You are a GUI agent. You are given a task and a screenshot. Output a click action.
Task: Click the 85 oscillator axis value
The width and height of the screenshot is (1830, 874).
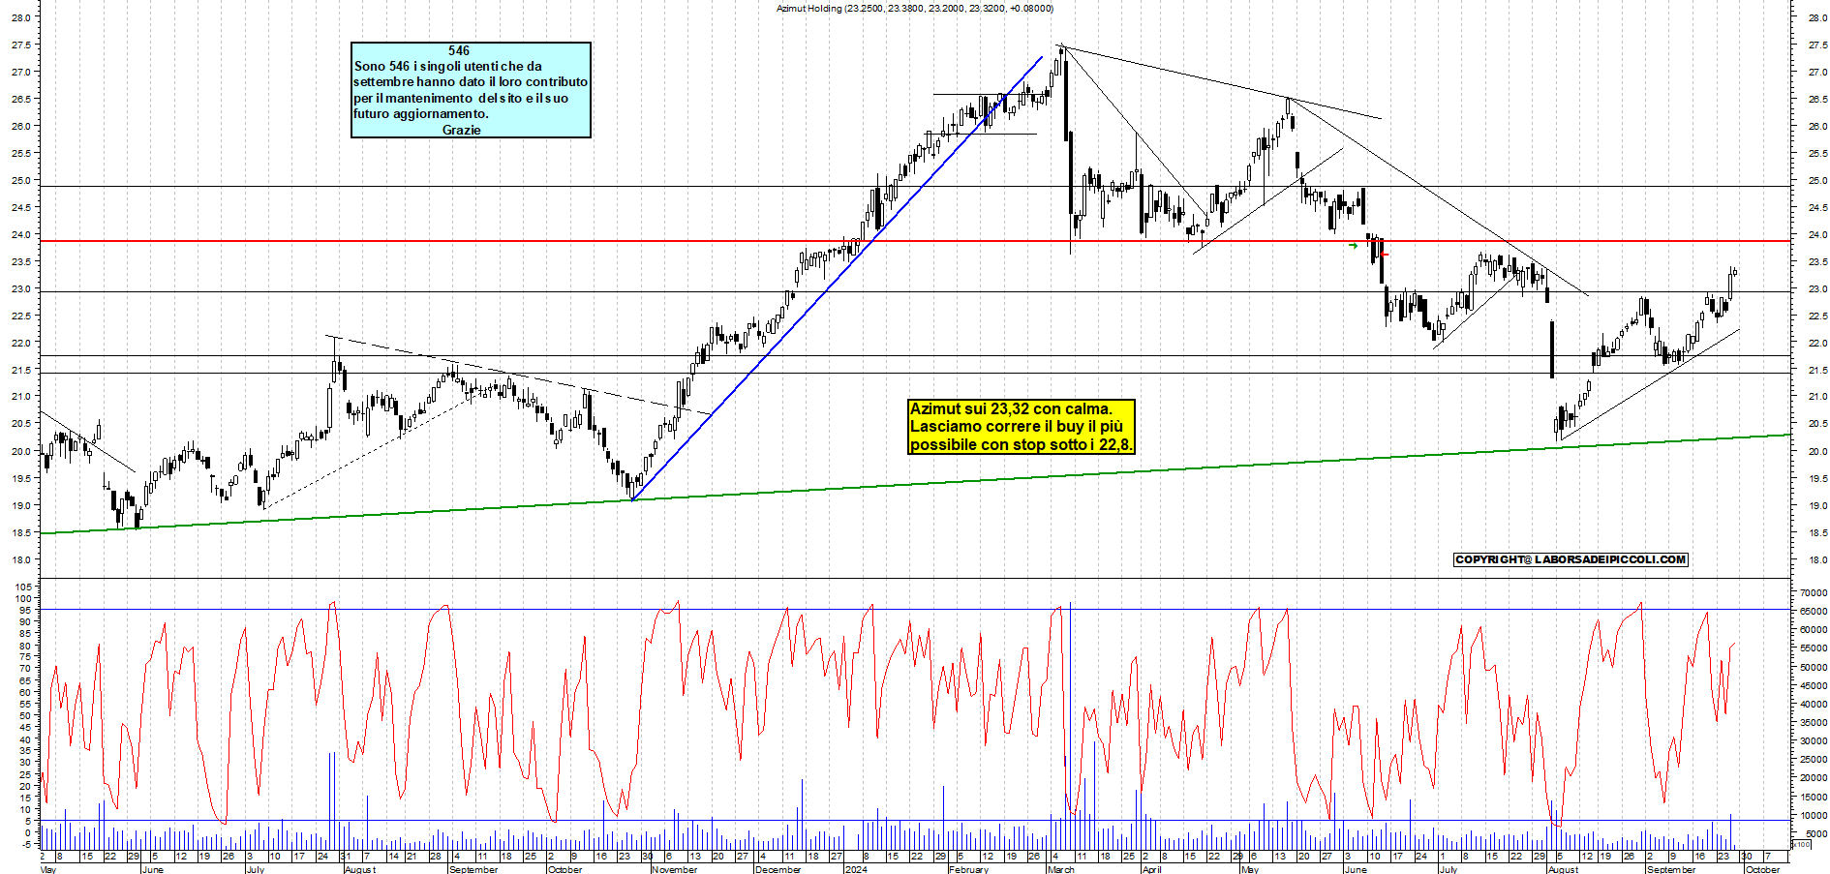pyautogui.click(x=26, y=634)
